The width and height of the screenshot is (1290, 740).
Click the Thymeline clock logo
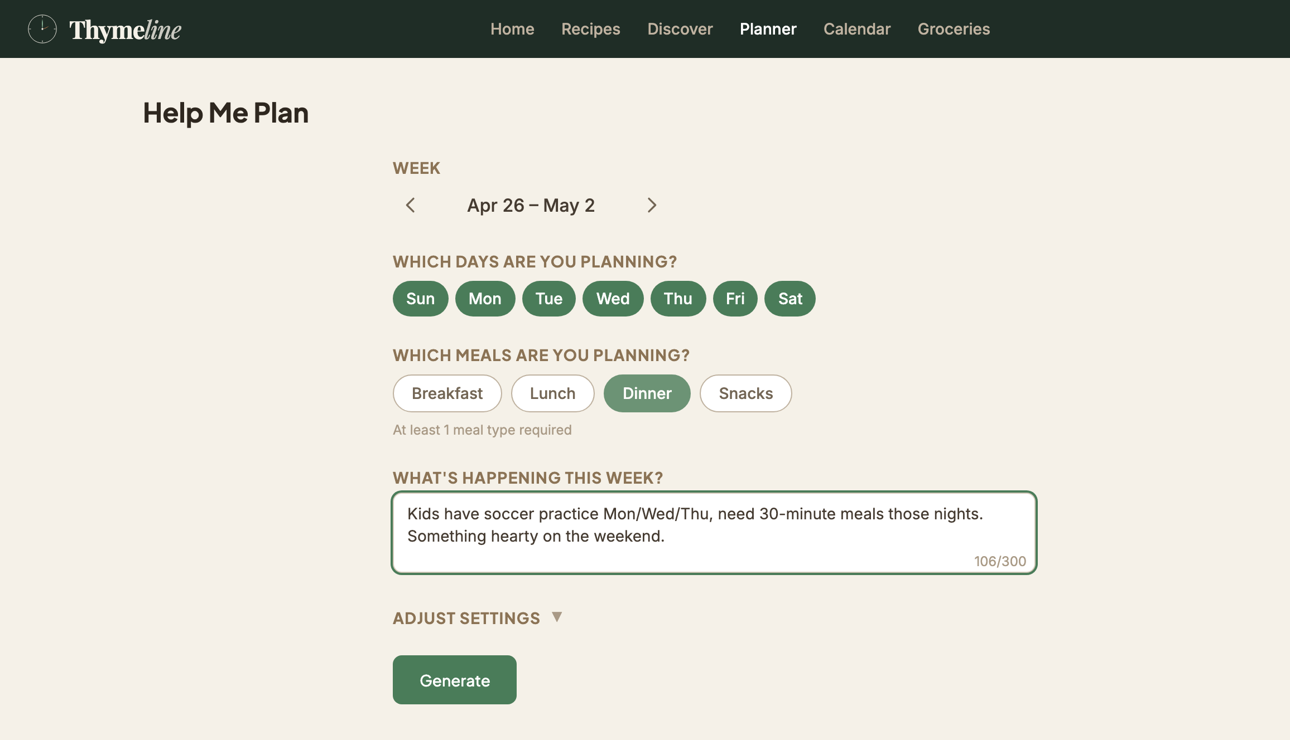click(42, 29)
